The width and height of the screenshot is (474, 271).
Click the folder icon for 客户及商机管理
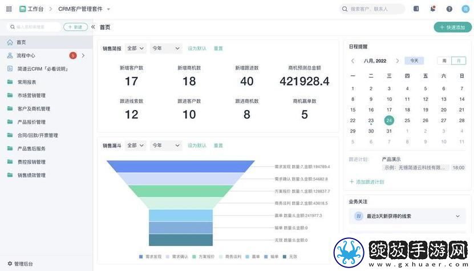coord(10,108)
